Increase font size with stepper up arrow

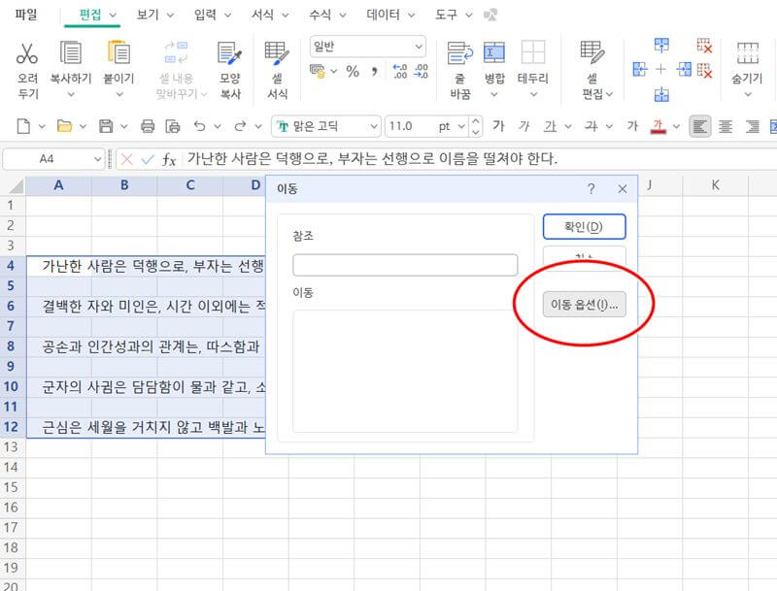click(476, 121)
